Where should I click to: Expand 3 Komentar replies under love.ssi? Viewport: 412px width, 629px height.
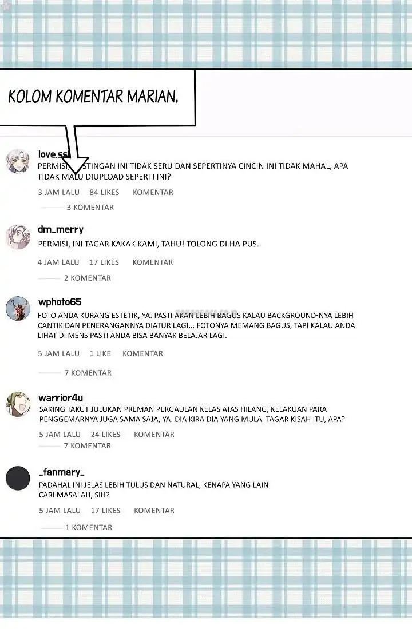tap(90, 208)
